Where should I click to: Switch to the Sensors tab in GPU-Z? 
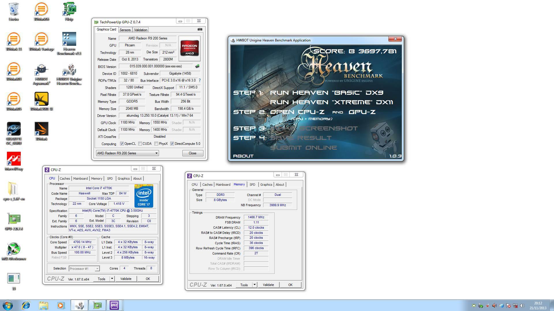125,30
